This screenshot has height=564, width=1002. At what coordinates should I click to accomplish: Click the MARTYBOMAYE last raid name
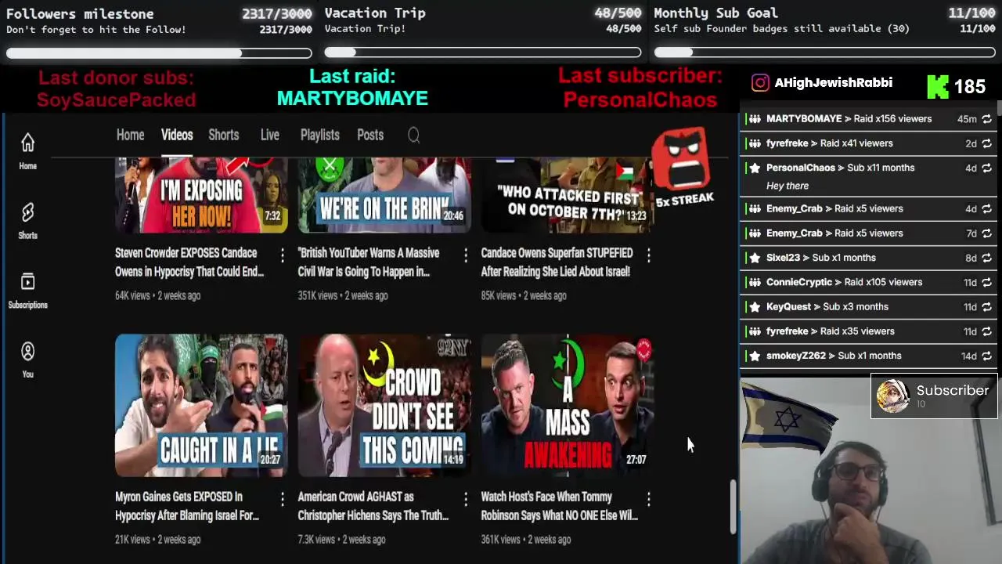[x=352, y=99]
